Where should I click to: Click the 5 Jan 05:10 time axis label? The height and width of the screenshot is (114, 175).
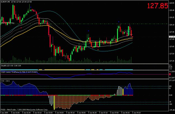pos(71,113)
